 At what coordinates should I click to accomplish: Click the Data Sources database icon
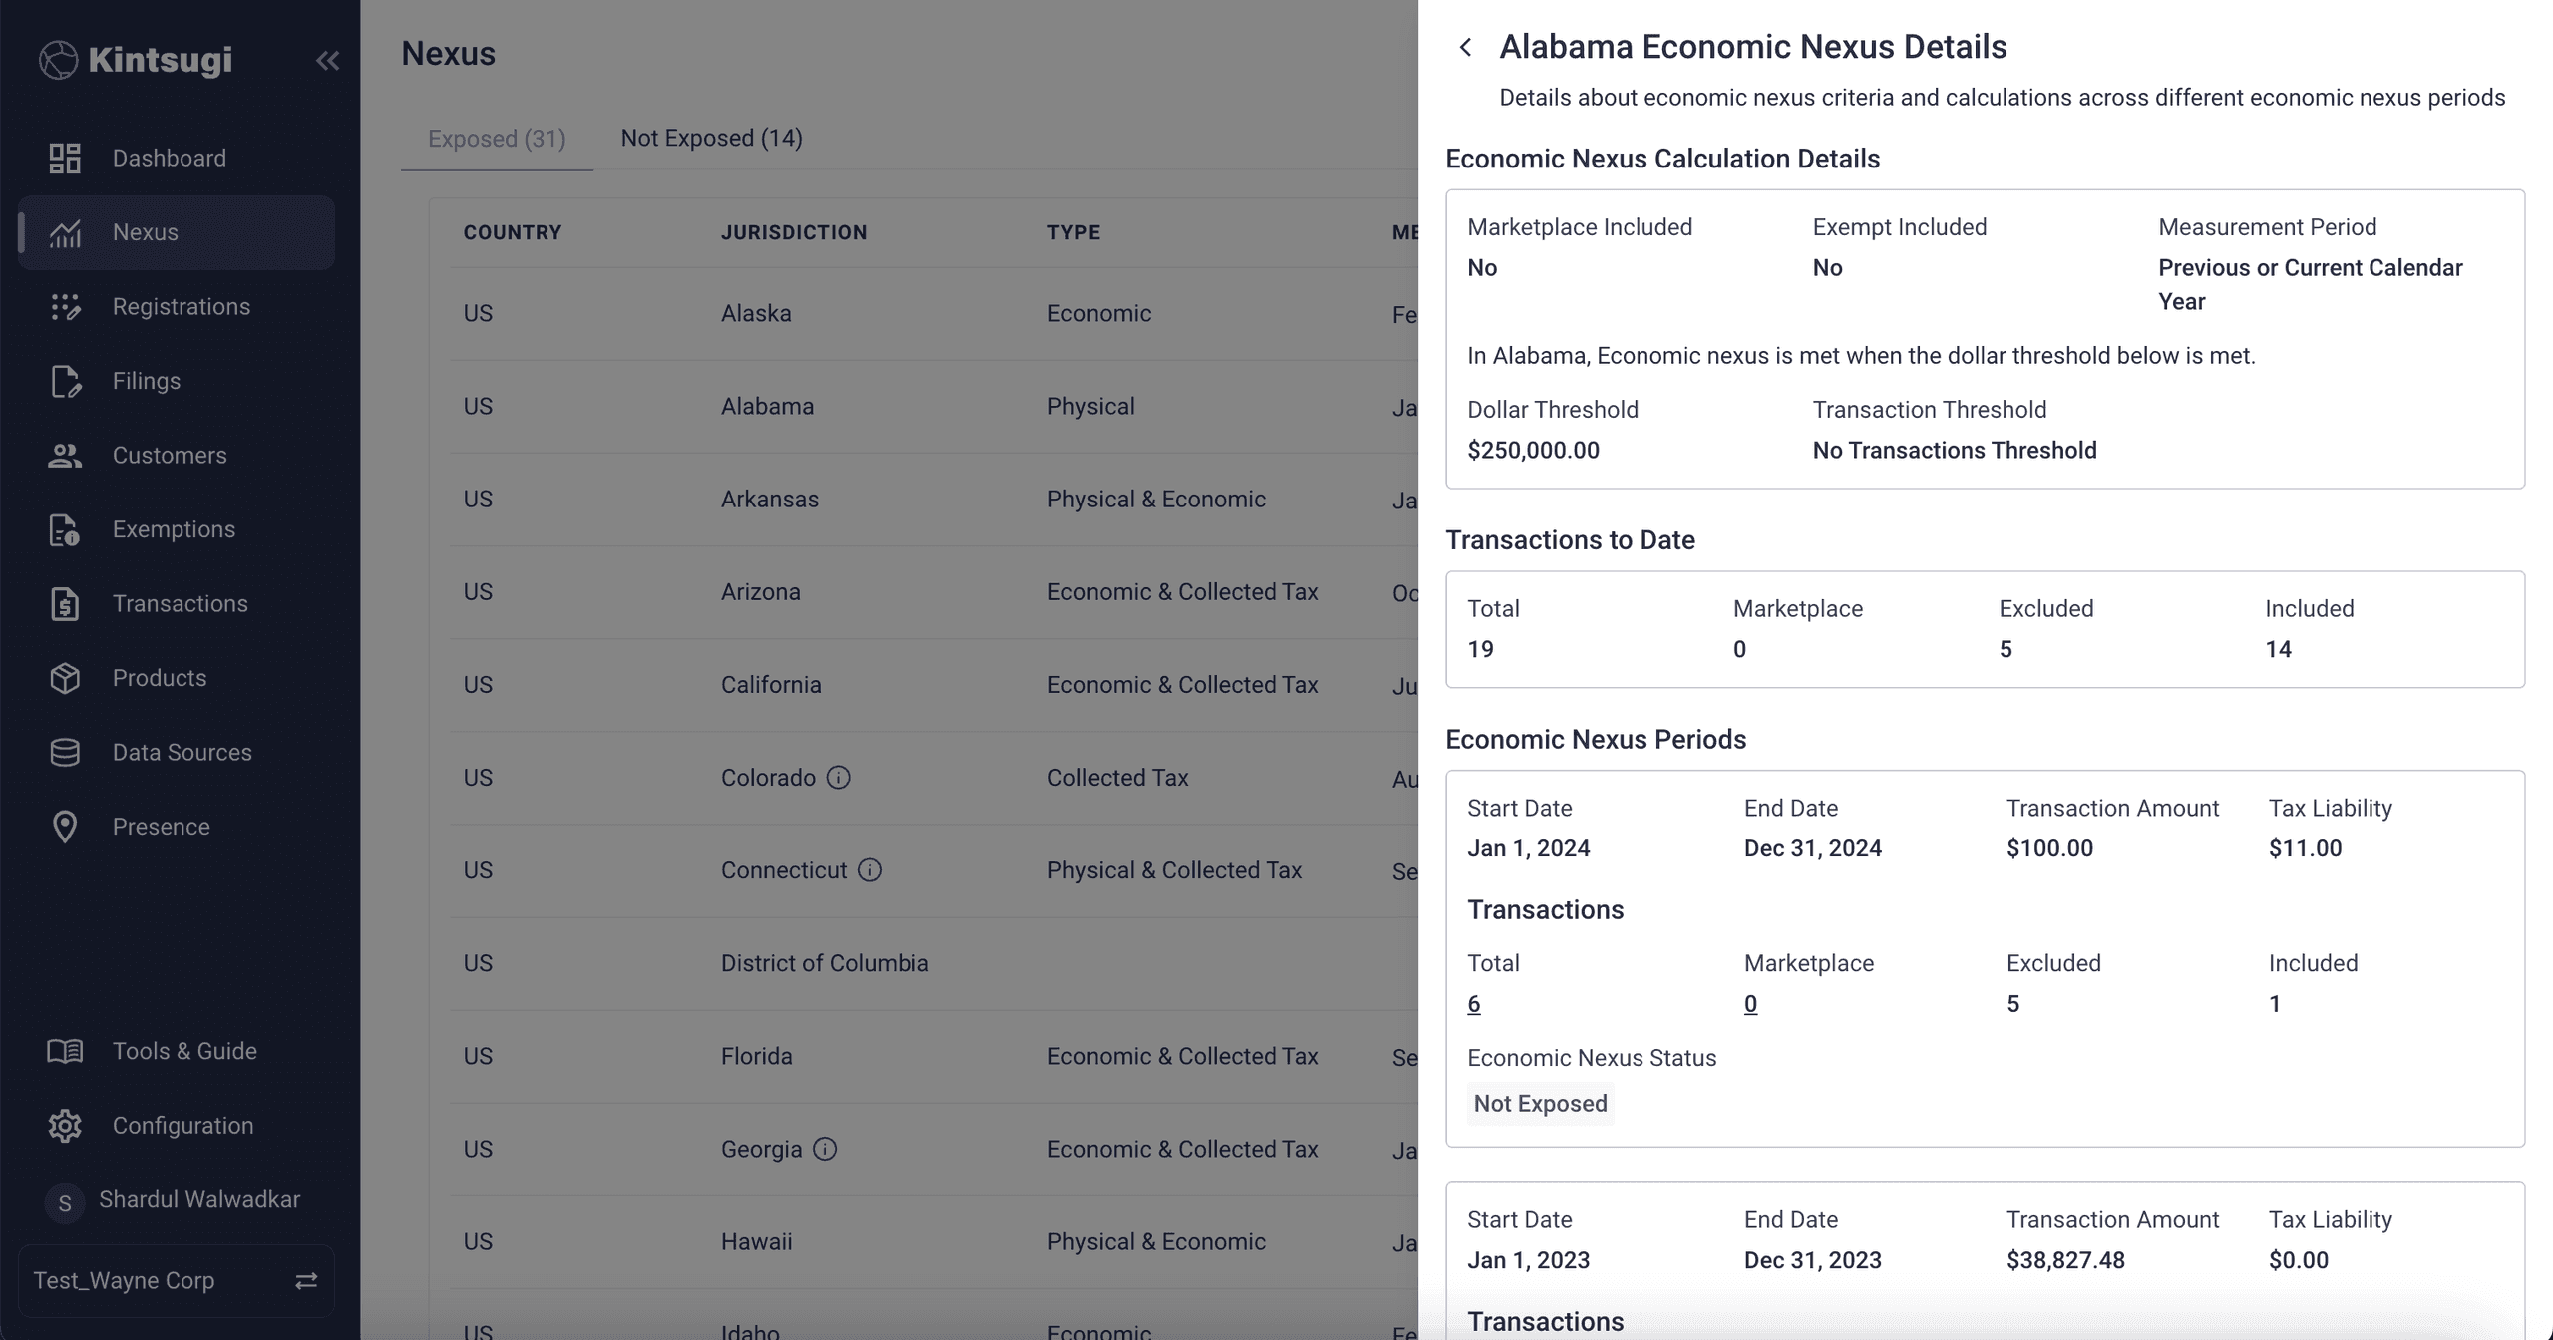(65, 753)
